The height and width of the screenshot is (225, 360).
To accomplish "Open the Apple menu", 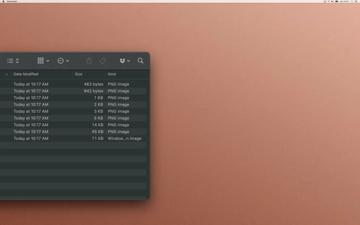I will click(3, 1).
